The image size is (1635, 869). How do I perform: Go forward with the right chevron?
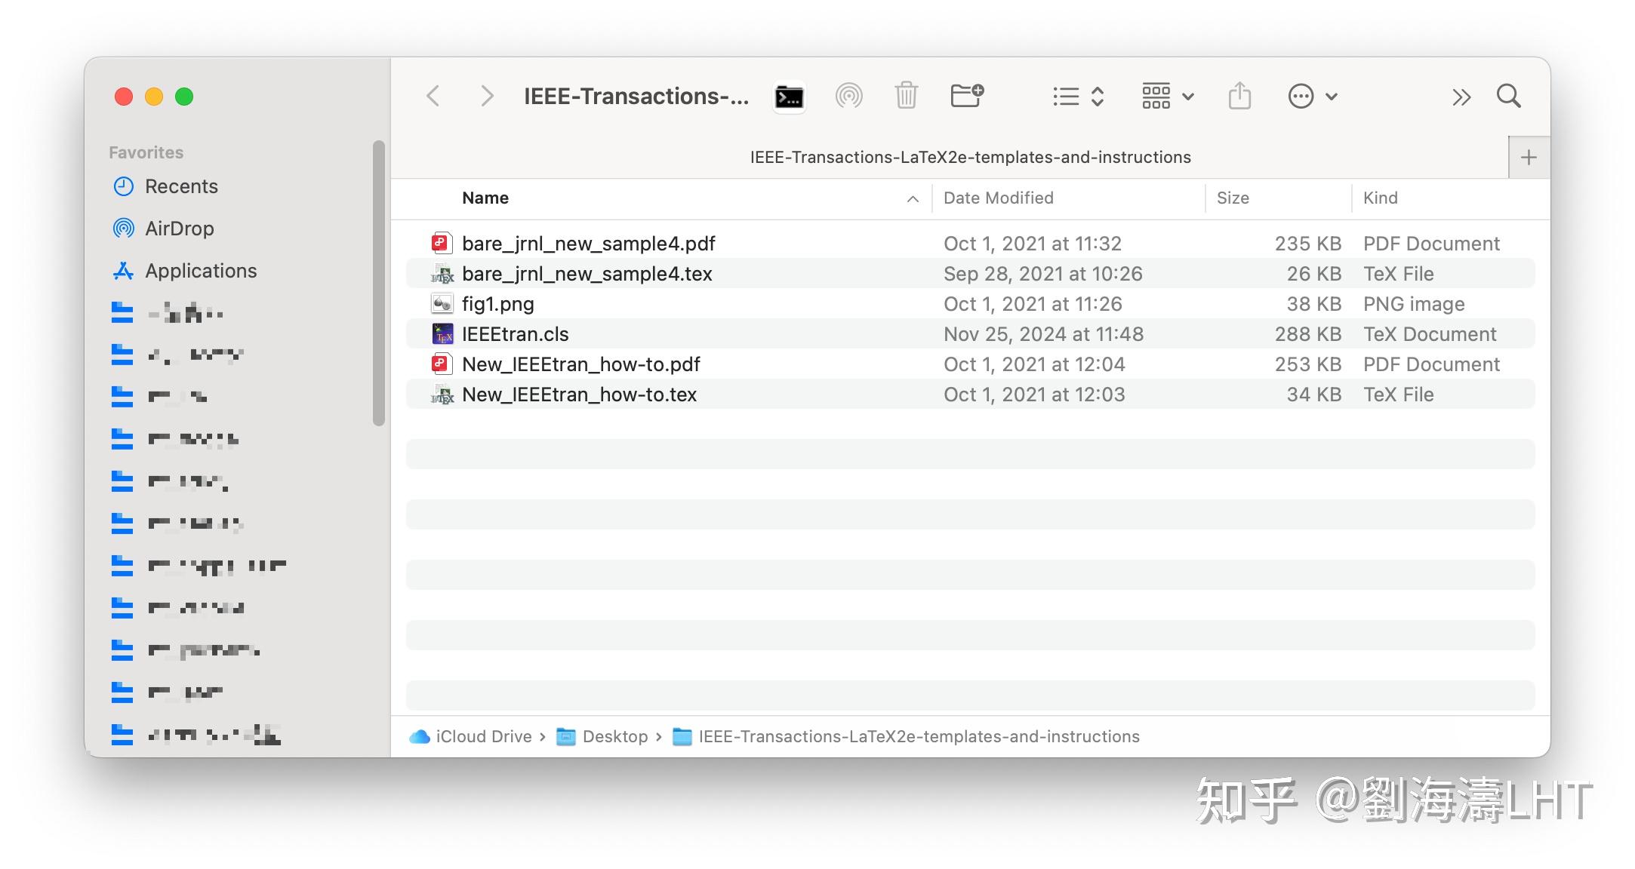(x=487, y=97)
